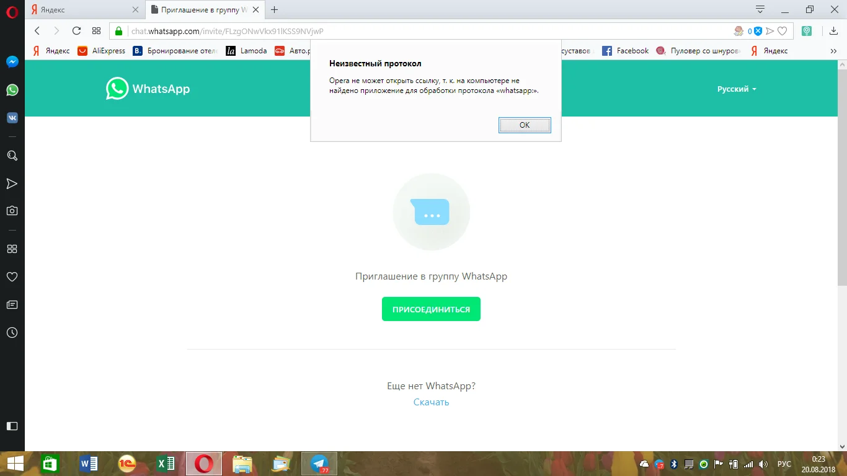Click the ПРИСОЕДИНИТЬСЯ join button
The image size is (847, 476).
click(x=431, y=309)
